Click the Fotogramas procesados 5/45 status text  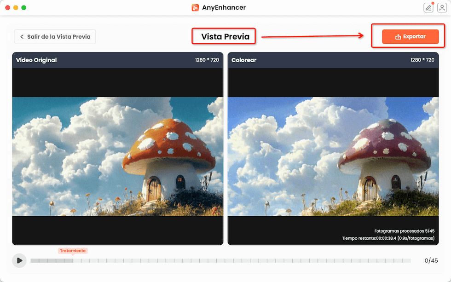(x=405, y=231)
